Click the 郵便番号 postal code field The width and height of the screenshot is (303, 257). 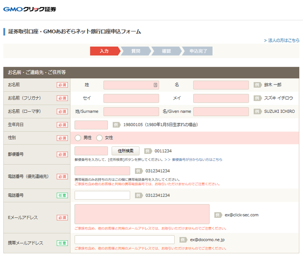(x=91, y=151)
